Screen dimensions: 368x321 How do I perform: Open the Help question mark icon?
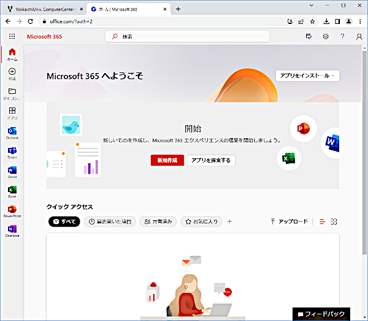342,36
